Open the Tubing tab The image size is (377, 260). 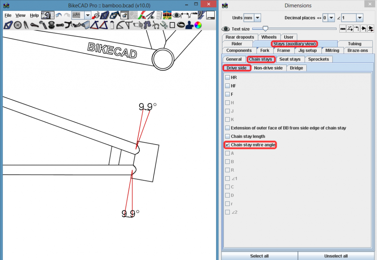[x=355, y=44]
